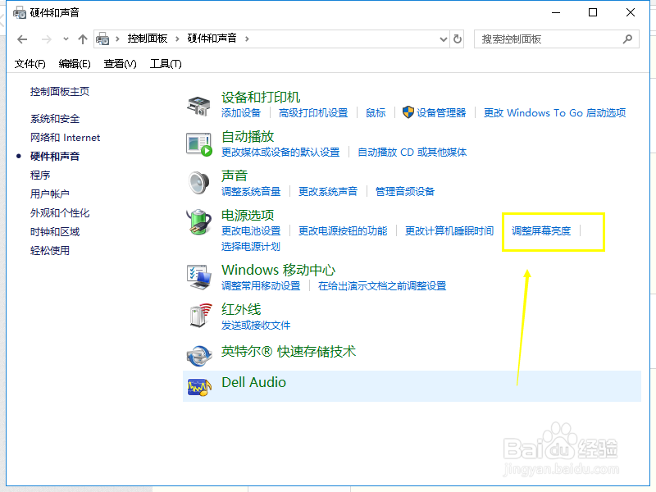Click the 鼠标 mouse icon link
Screen dimensions: 656x492
[x=376, y=112]
